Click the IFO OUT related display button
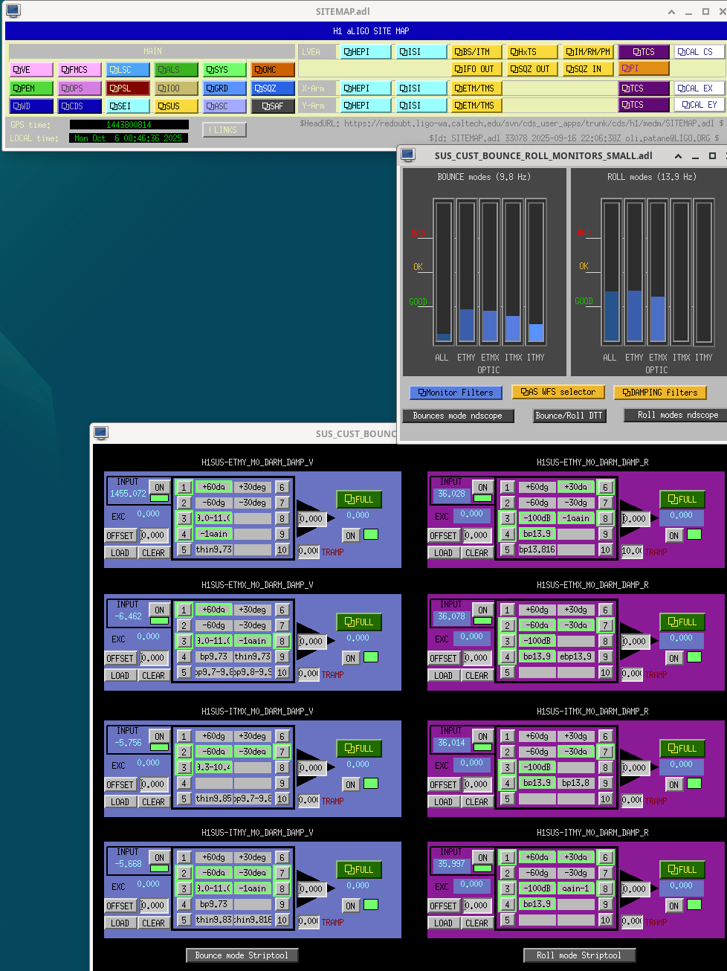This screenshot has width=727, height=971. [474, 69]
